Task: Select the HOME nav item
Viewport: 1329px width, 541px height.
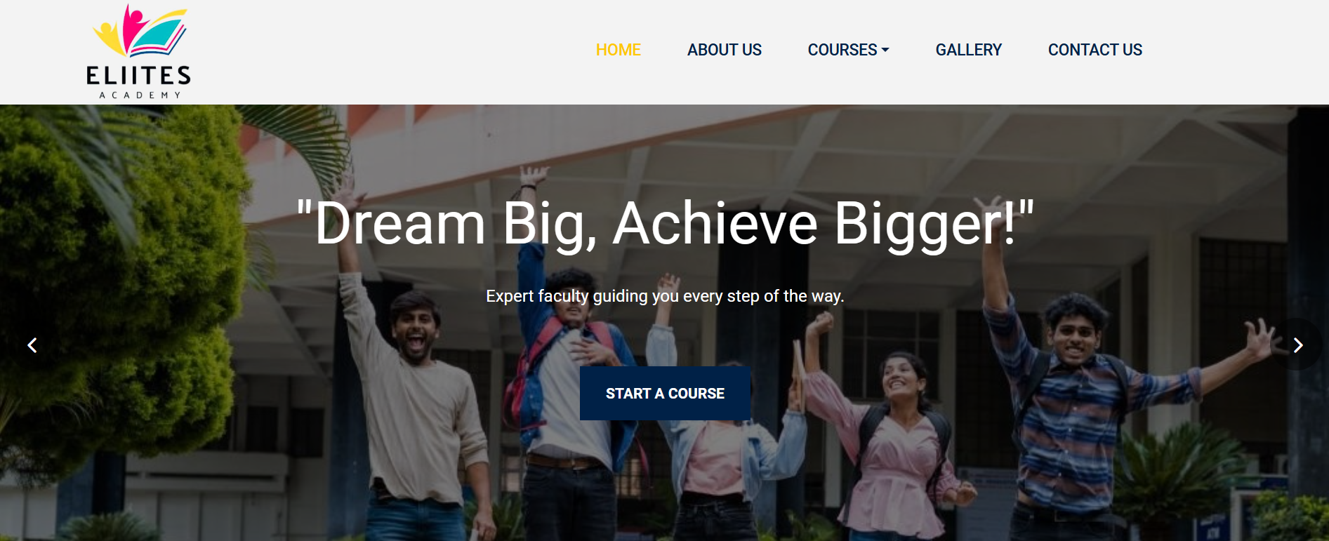Action: 618,50
